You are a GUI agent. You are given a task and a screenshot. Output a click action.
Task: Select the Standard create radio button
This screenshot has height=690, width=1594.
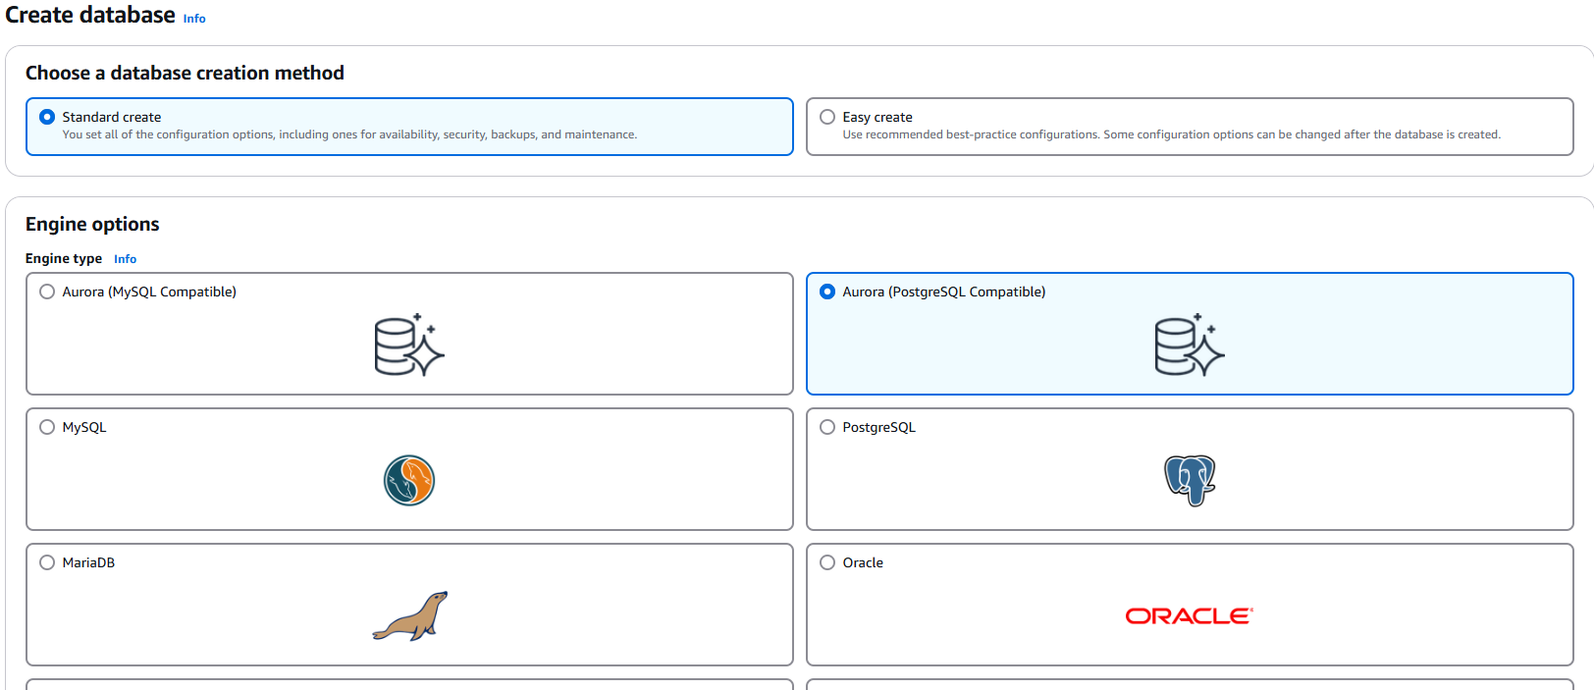(47, 117)
